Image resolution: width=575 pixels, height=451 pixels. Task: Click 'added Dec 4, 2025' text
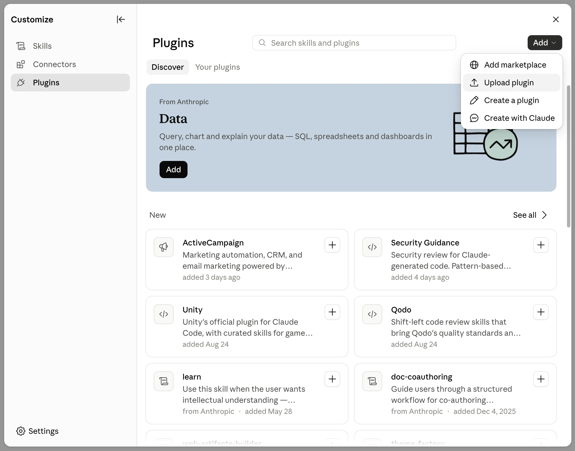click(x=485, y=411)
